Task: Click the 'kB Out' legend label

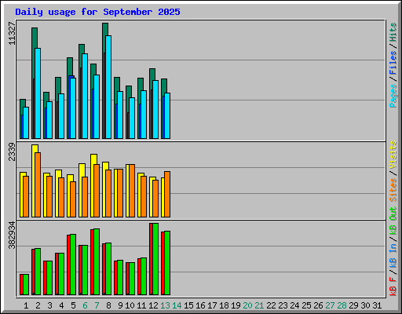Action: tap(393, 221)
